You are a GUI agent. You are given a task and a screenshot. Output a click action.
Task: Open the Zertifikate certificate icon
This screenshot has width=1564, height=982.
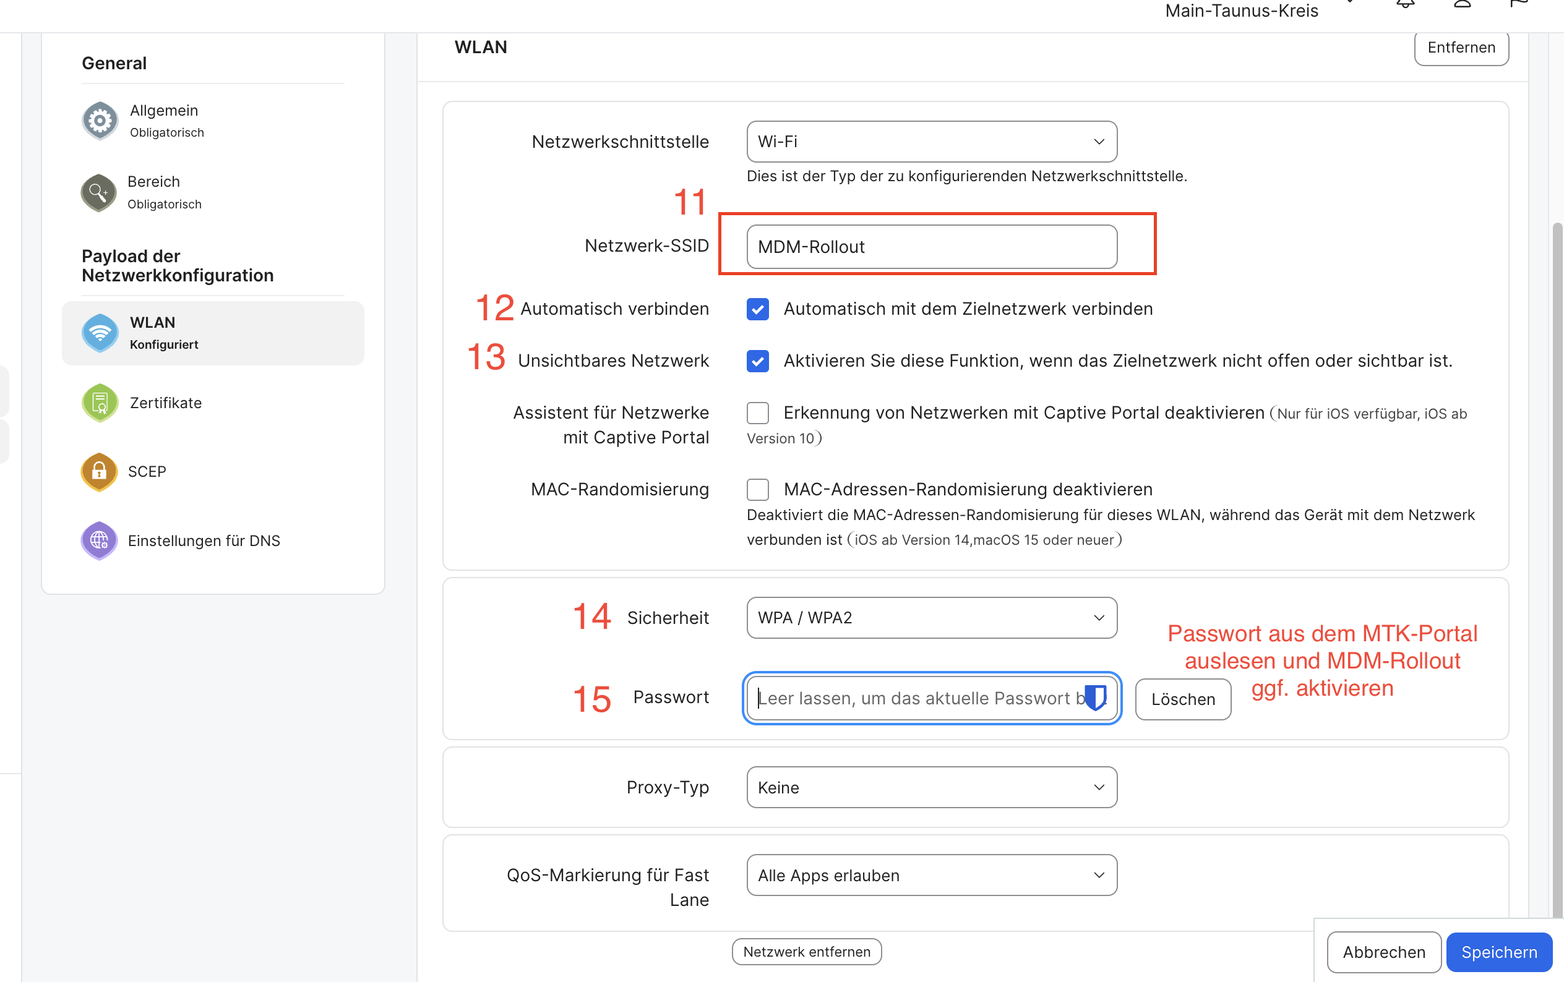pyautogui.click(x=100, y=403)
